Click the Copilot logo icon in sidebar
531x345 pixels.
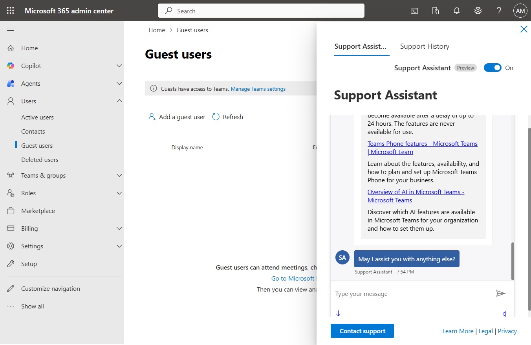pyautogui.click(x=11, y=66)
